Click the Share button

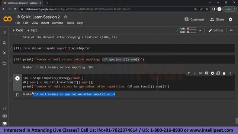tap(217, 19)
